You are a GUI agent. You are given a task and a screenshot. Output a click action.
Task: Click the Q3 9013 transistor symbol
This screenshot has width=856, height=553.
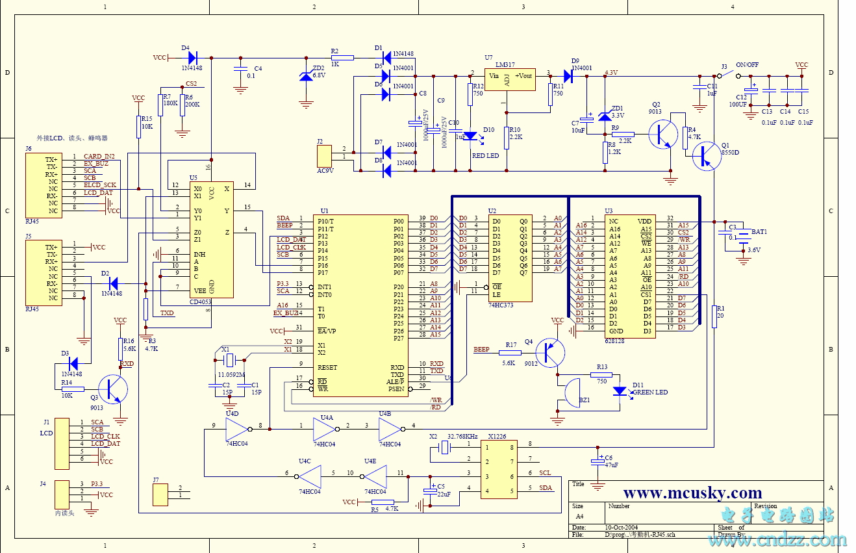pos(114,389)
